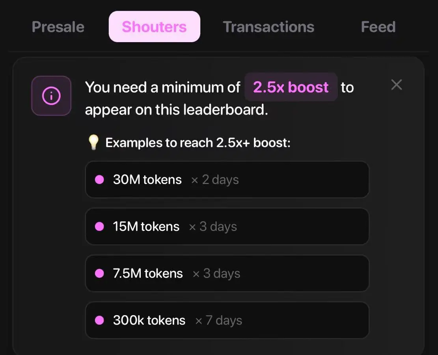438x355 pixels.
Task: Switch to the Presale tab
Action: coord(58,27)
